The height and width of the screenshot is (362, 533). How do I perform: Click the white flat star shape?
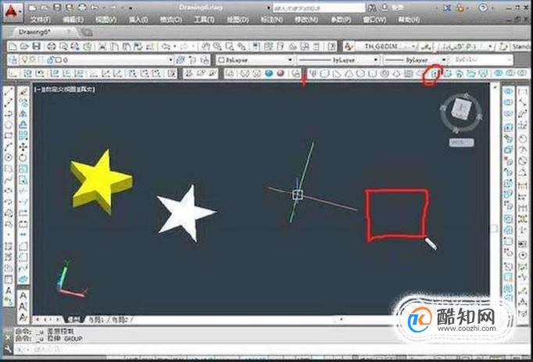click(x=186, y=213)
